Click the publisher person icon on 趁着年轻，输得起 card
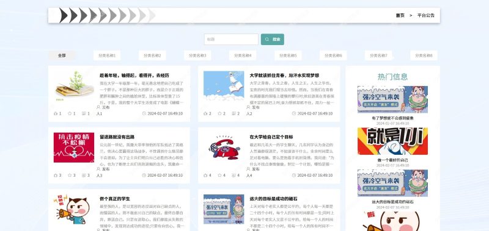 pyautogui.click(x=98, y=107)
